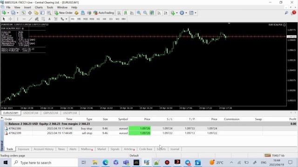The width and height of the screenshot is (298, 167).
Task: Open the Strategy Tester icon
Action: (x=49, y=13)
